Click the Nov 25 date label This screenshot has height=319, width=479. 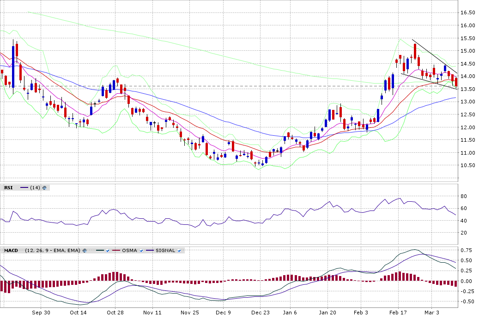pos(190,313)
